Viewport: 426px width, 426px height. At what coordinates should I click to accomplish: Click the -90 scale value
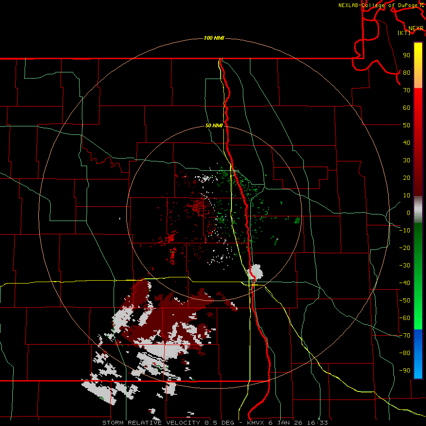pos(405,371)
